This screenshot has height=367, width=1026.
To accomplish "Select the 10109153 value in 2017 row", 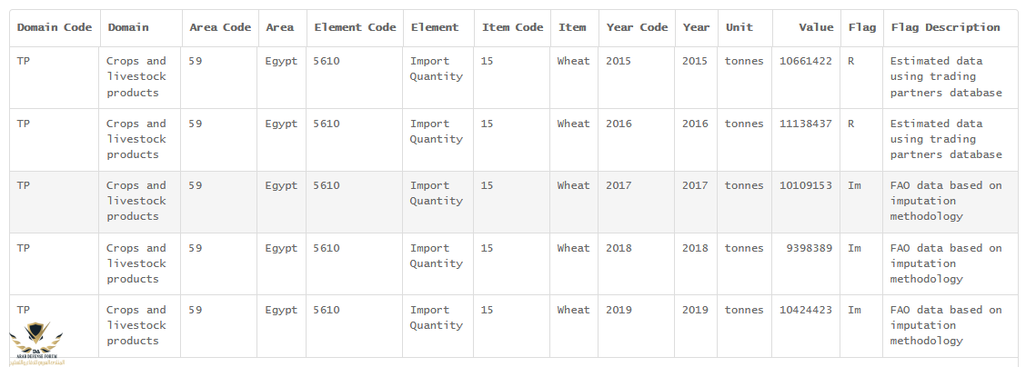I will [805, 185].
